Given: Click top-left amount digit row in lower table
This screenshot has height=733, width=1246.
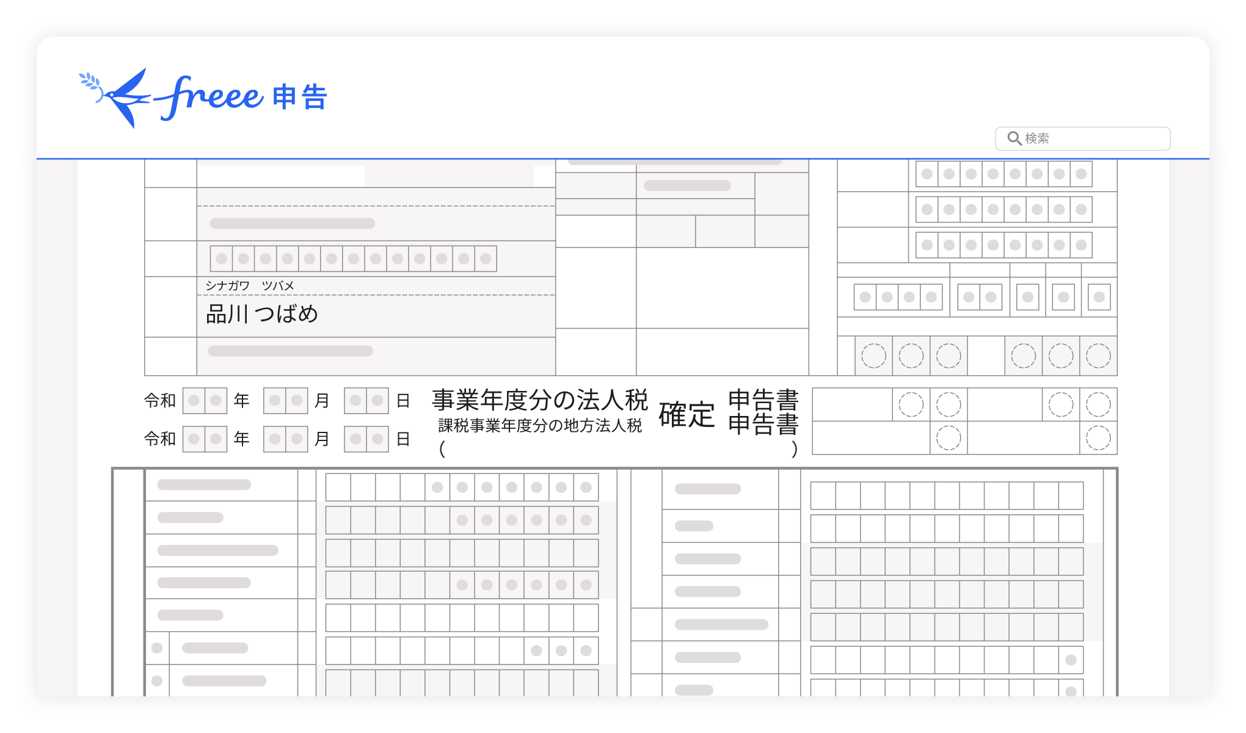Looking at the screenshot, I should click(462, 487).
